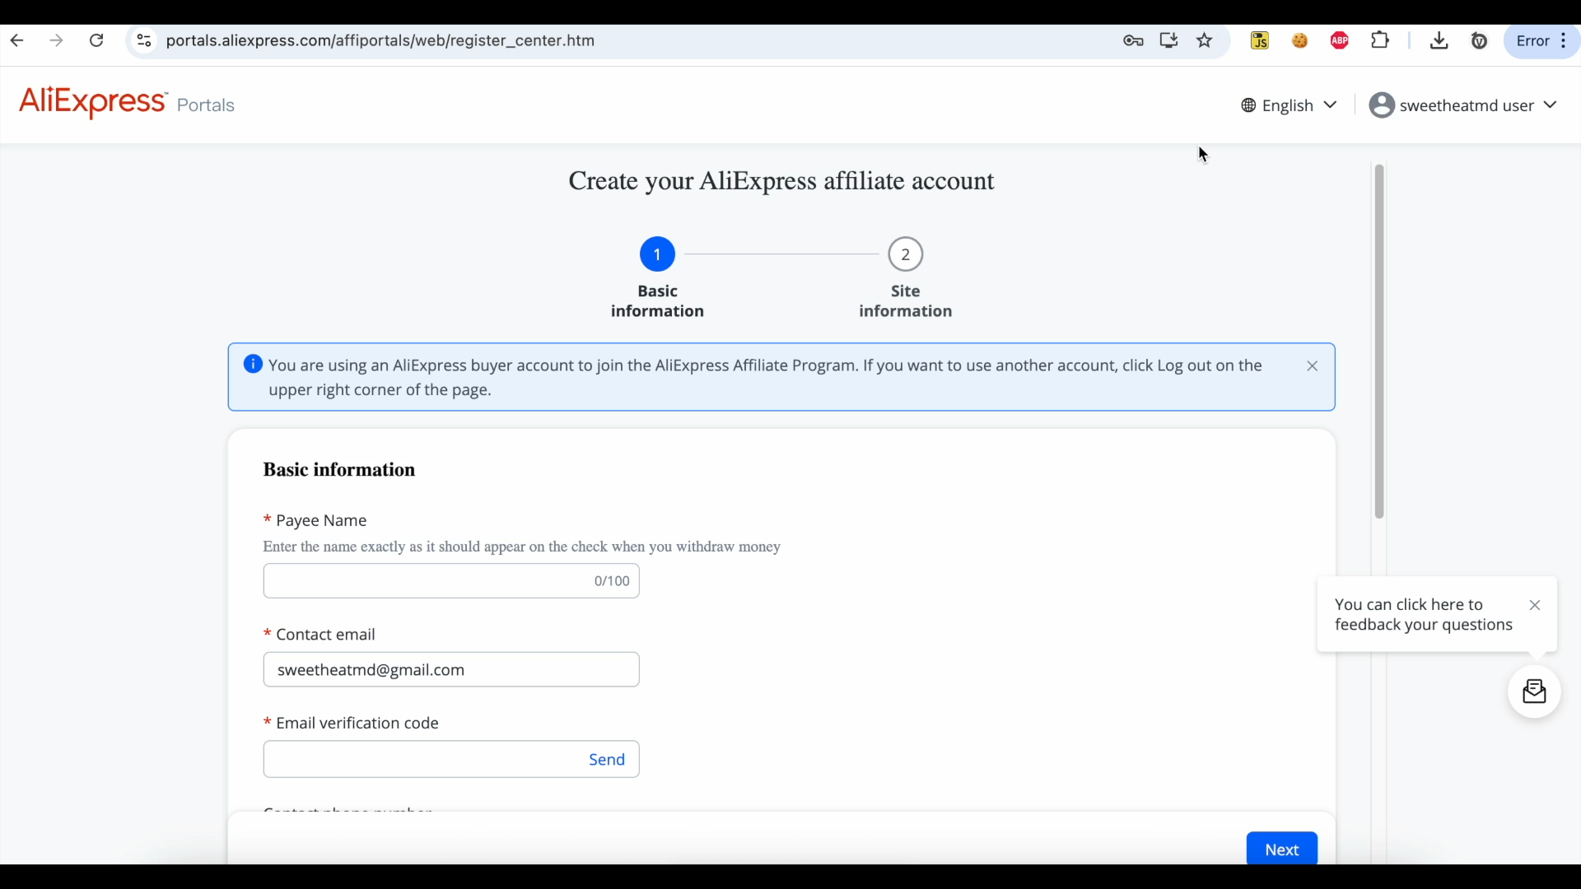This screenshot has width=1581, height=889.
Task: Open the cookie extension icon
Action: click(1300, 40)
